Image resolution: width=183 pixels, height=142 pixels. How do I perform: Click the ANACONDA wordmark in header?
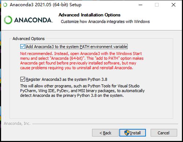(x=33, y=20)
